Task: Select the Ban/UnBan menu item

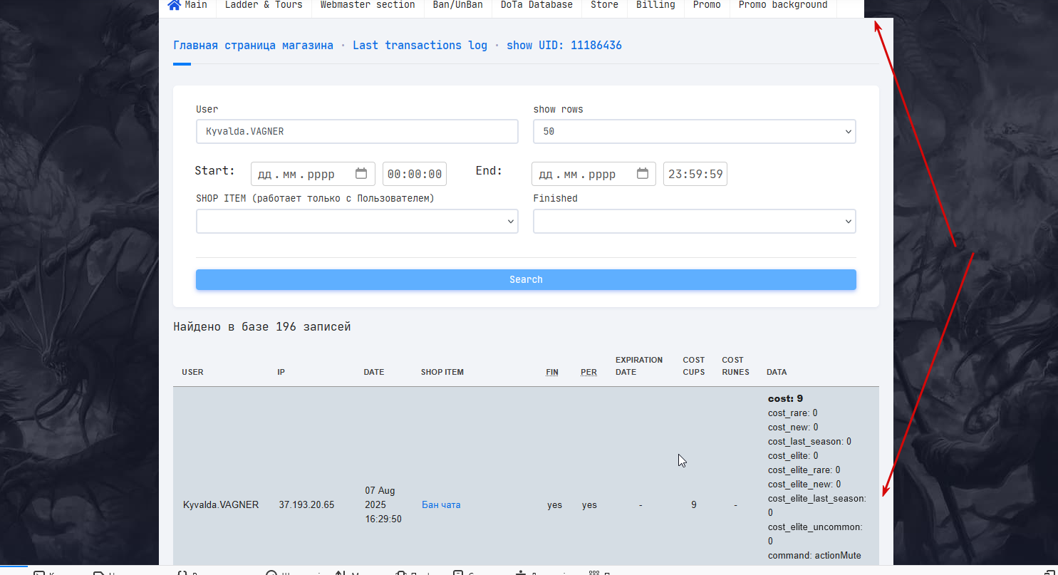Action: click(x=457, y=5)
